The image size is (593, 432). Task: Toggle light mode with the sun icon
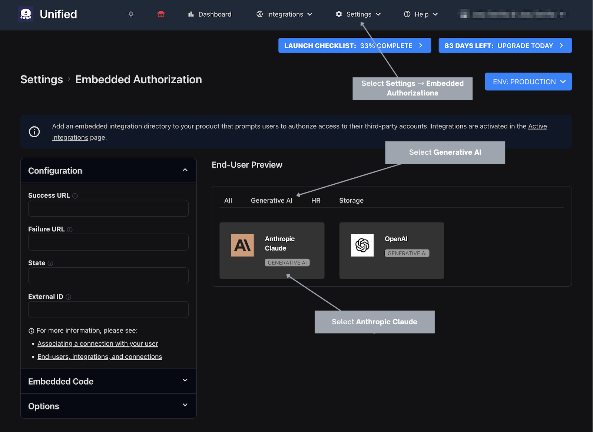click(130, 14)
